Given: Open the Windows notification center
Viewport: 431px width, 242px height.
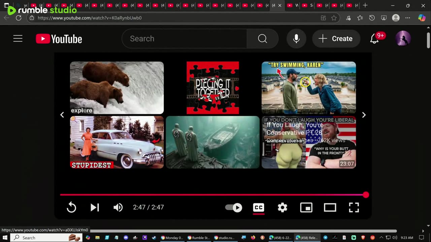Looking at the screenshot, I should coord(421,238).
